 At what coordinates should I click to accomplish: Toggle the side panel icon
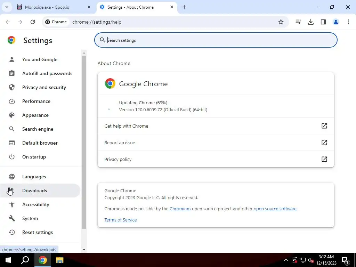click(x=323, y=22)
